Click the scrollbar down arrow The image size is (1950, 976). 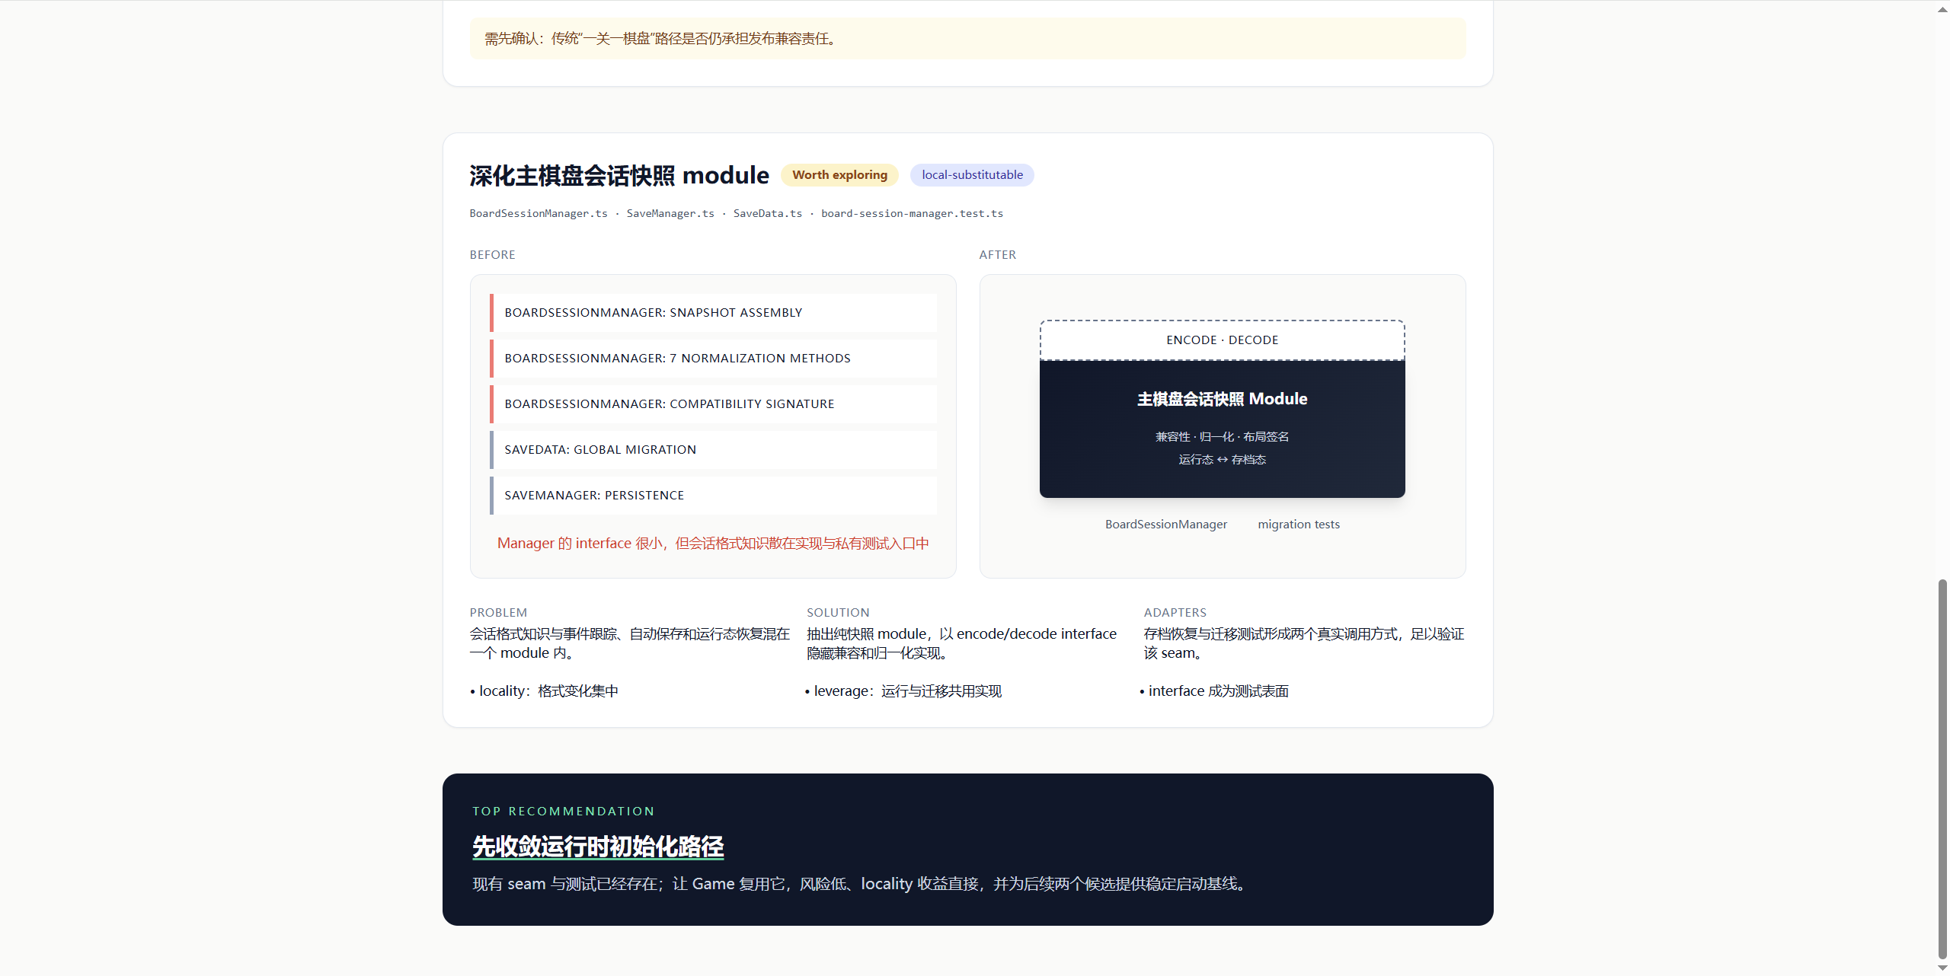click(1942, 968)
